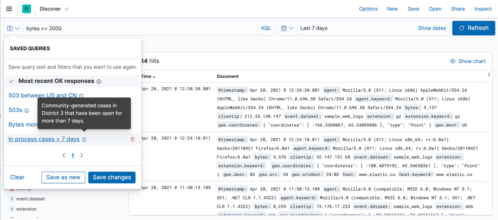The height and width of the screenshot is (220, 498).
Task: Click info icon beside Most recent OK responses
Action: 99,81
